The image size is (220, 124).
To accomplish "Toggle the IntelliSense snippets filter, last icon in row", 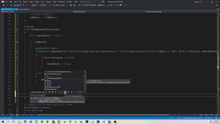I will coord(85,92).
